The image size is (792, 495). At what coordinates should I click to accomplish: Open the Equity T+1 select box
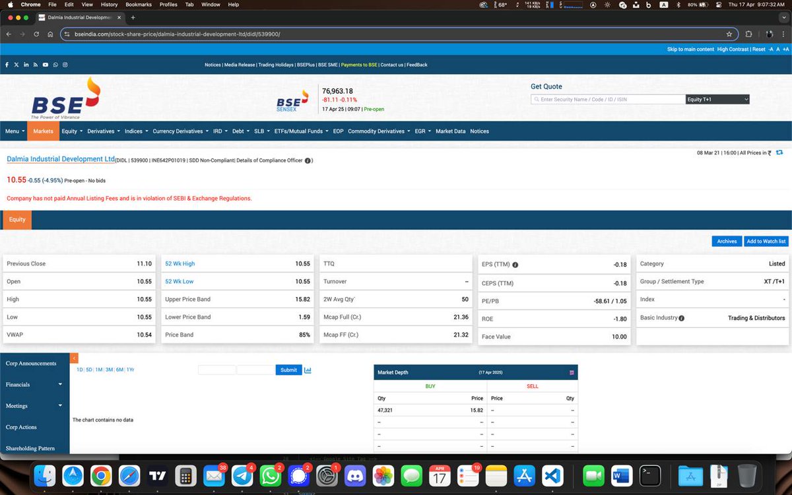tap(717, 100)
